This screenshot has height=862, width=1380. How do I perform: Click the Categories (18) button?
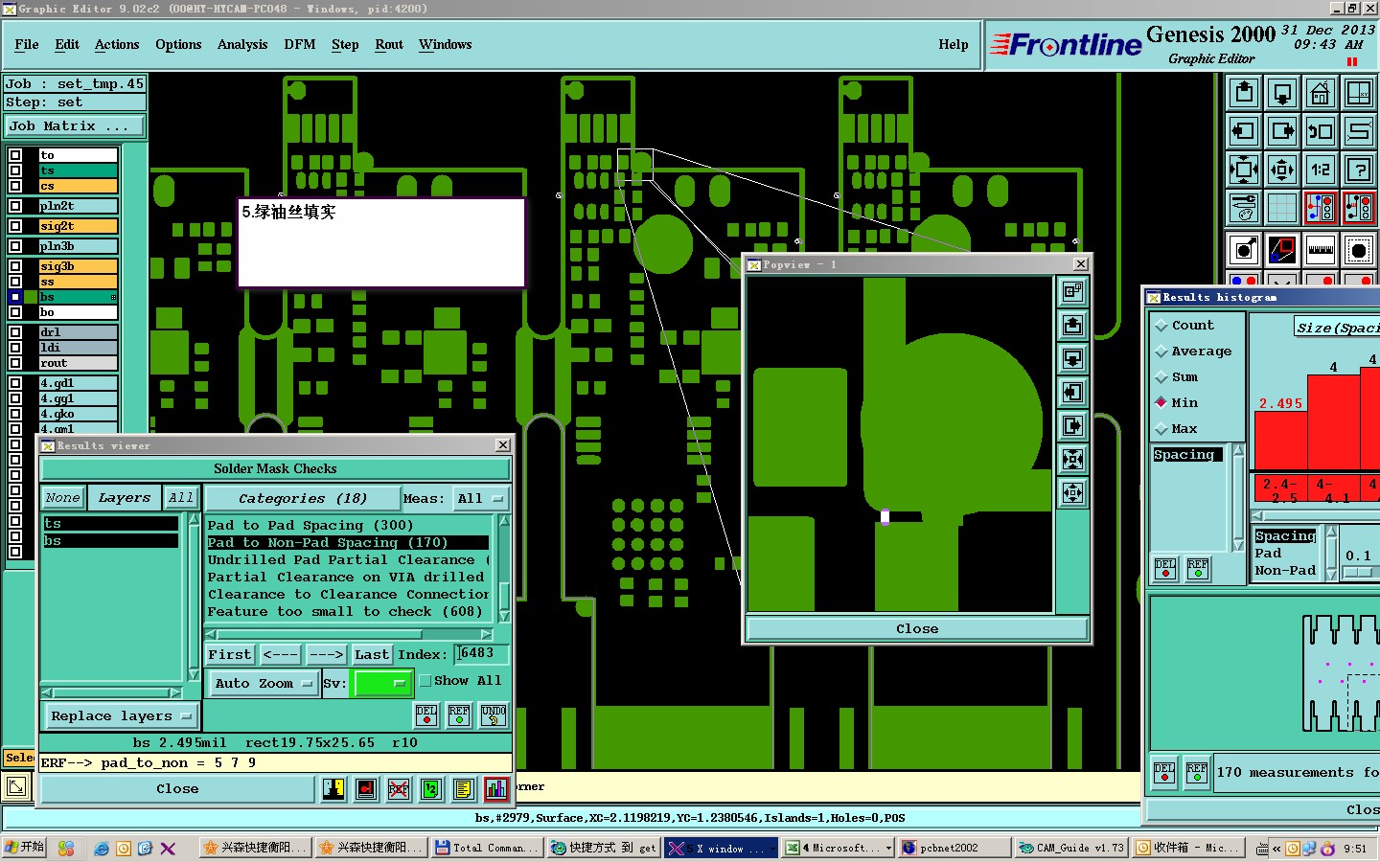coord(302,498)
